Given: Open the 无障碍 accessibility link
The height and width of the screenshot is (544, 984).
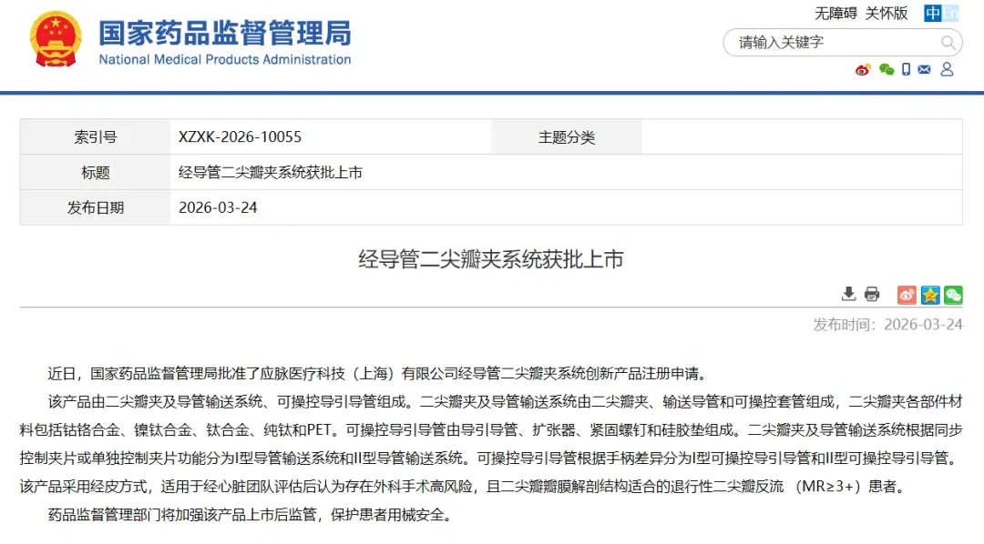Looking at the screenshot, I should [835, 13].
